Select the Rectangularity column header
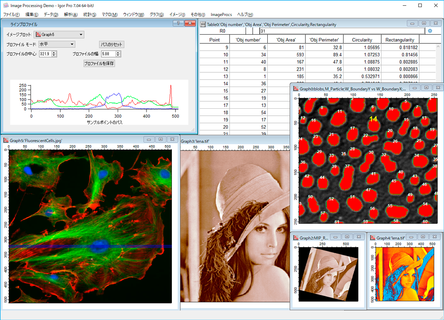This screenshot has height=320, width=444. click(x=400, y=40)
